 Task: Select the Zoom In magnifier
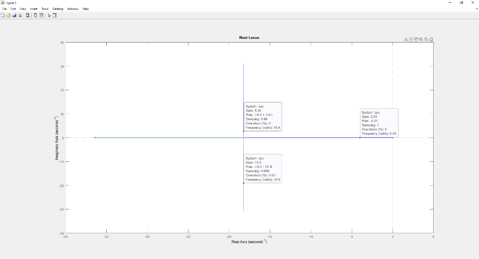point(421,39)
